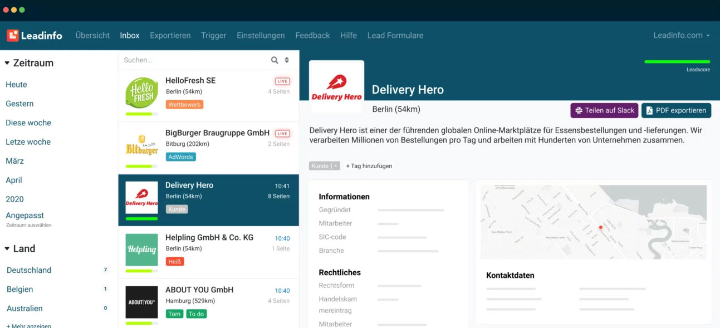
Task: Click the 10:41 timestamp on Delivery Hero
Action: click(x=282, y=186)
